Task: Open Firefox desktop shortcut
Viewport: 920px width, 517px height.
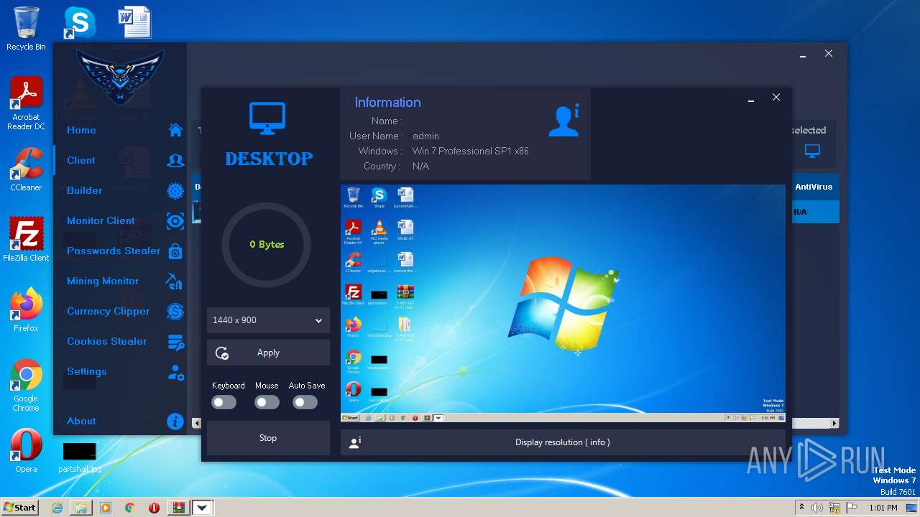Action: (26, 310)
